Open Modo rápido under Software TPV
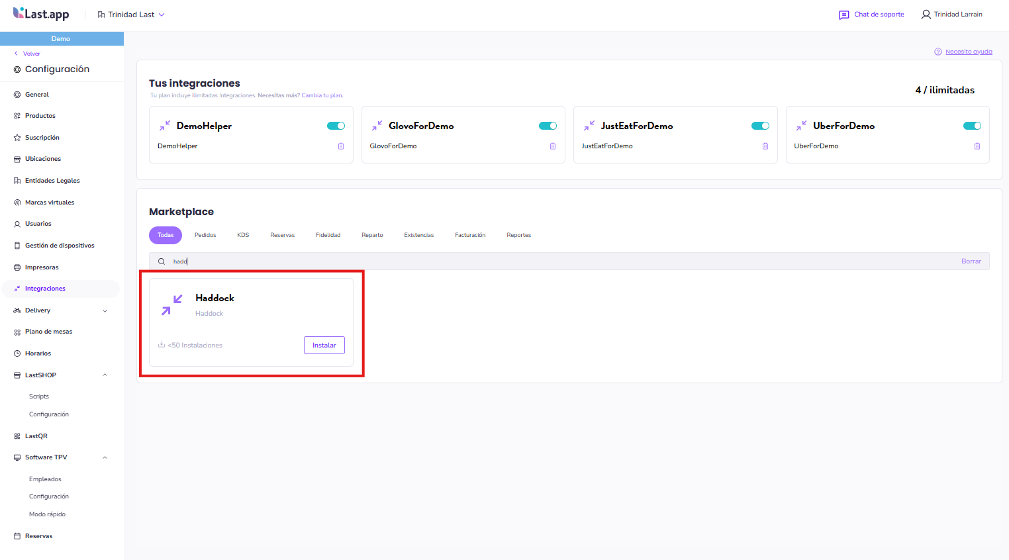The width and height of the screenshot is (1009, 560). point(47,514)
